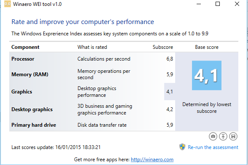Click the Base score column header
Image resolution: width=248 pixels, height=165 pixels.
207,47
